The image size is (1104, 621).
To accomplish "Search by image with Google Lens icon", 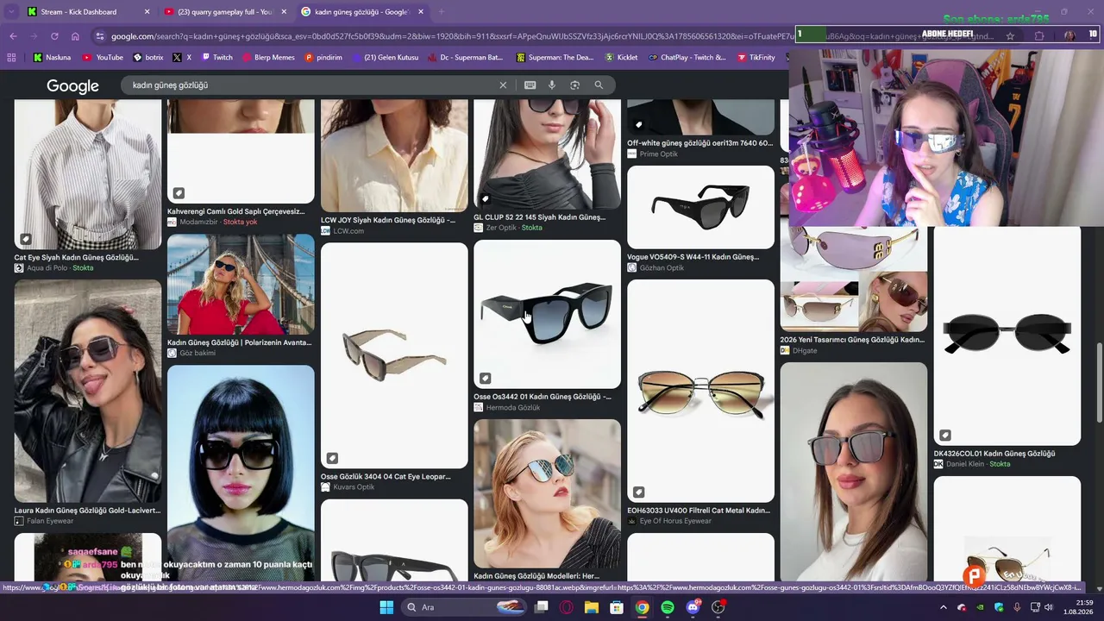I will (x=574, y=85).
